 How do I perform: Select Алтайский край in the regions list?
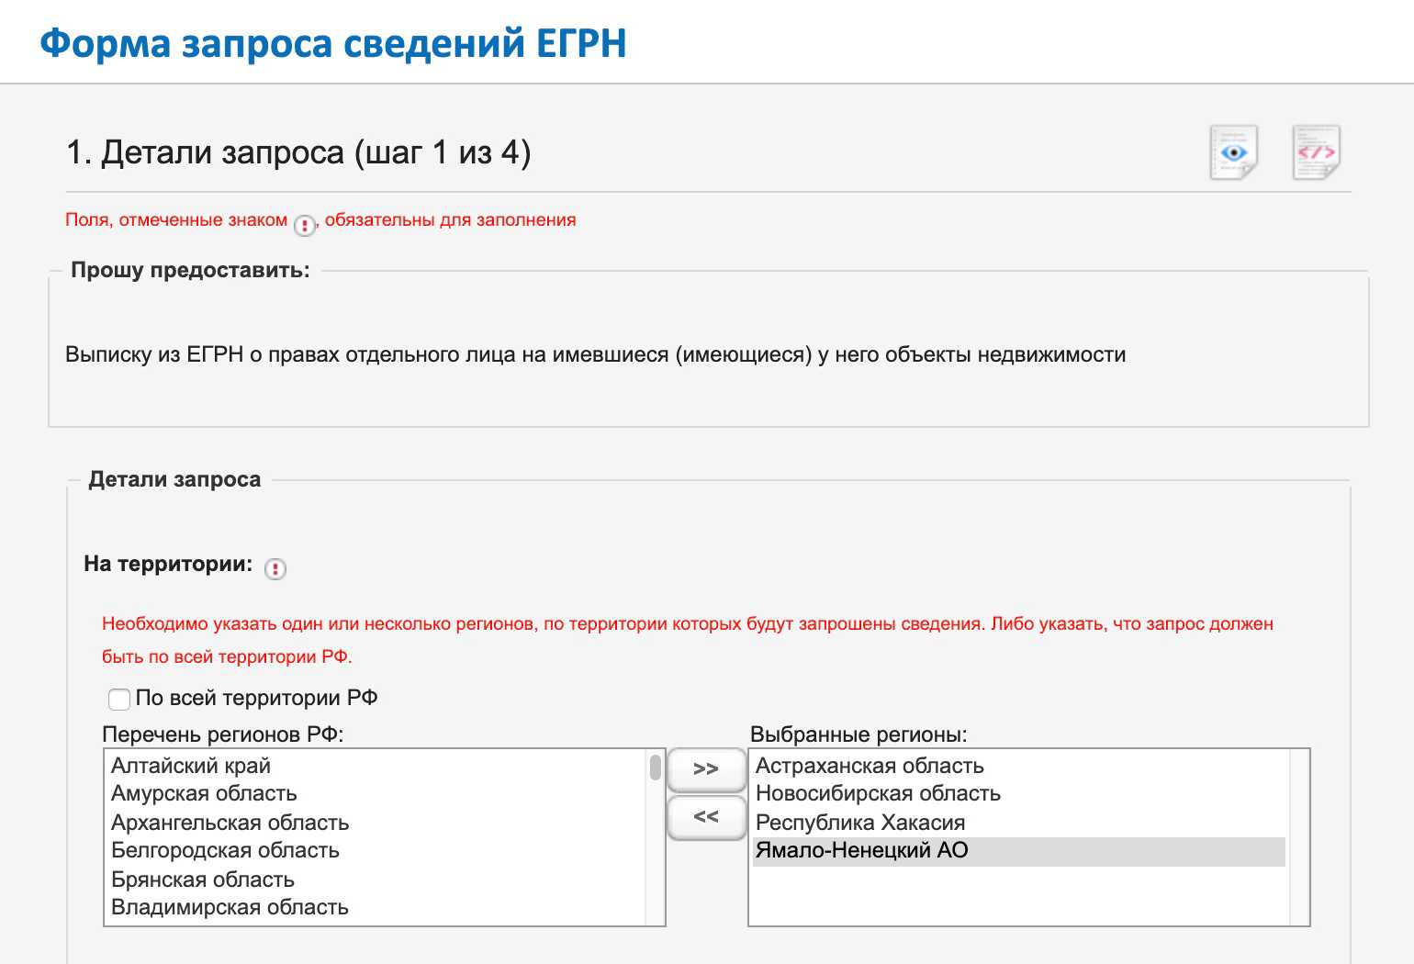pyautogui.click(x=191, y=766)
